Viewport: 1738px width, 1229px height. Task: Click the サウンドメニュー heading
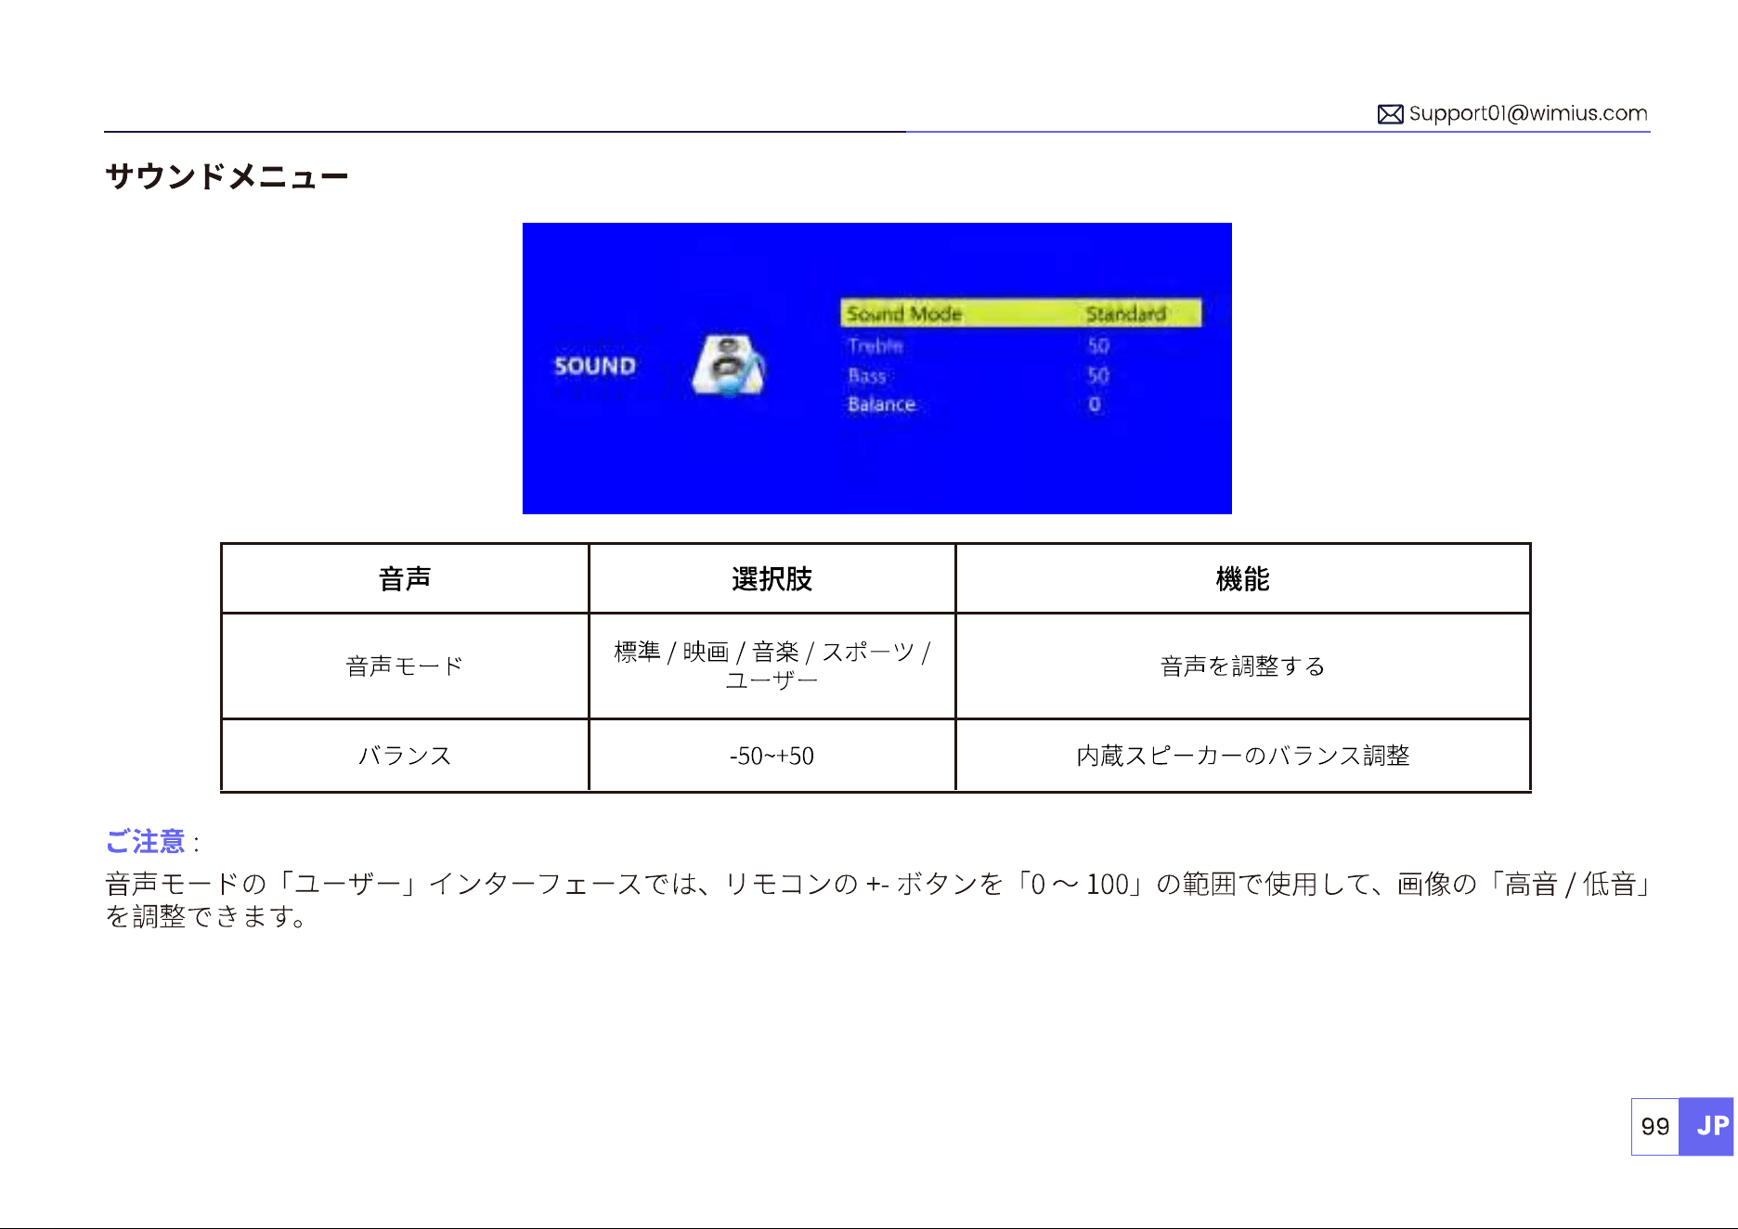coord(227,175)
